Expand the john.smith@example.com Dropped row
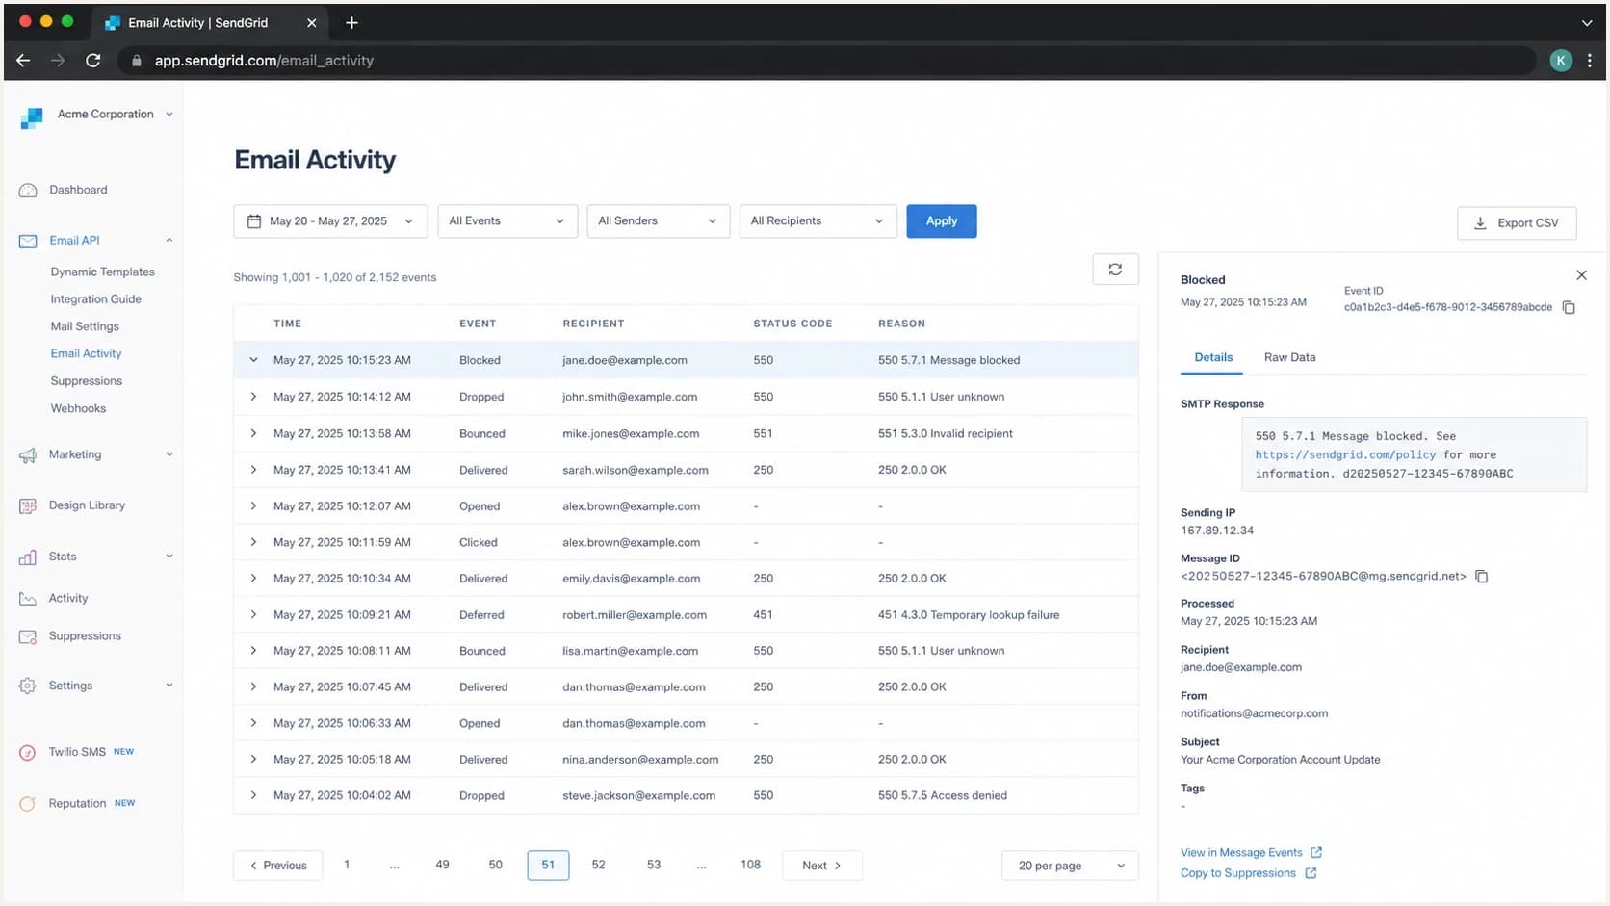Viewport: 1610px width, 906px height. pyautogui.click(x=253, y=397)
